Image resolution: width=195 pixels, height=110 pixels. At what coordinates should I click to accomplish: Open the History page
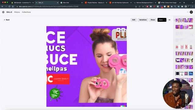[17, 12]
